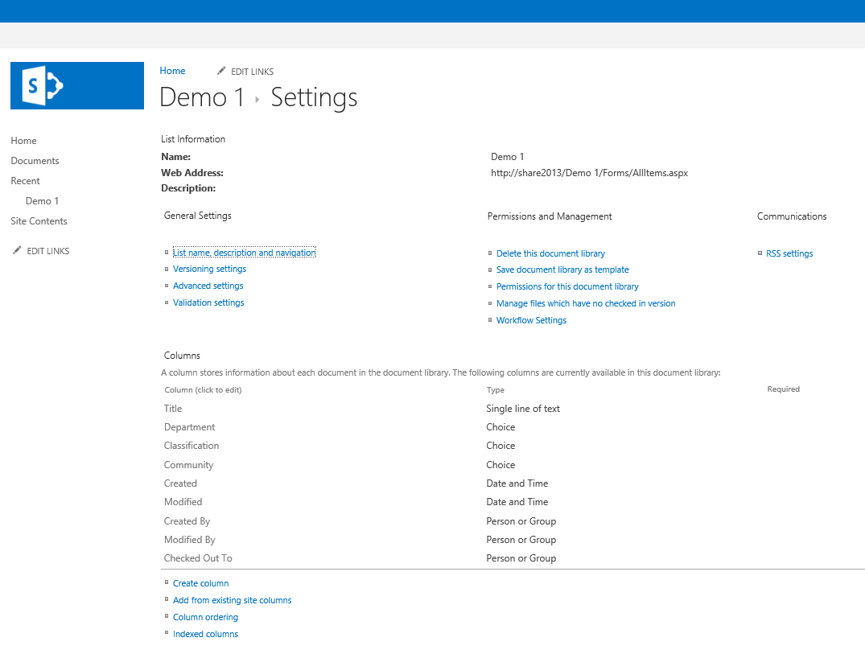
Task: Click the pencil icon beside sidebar EDIT LINKS
Action: tap(17, 250)
